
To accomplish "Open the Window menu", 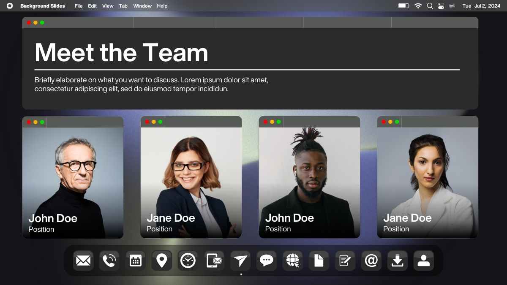I will pyautogui.click(x=142, y=6).
